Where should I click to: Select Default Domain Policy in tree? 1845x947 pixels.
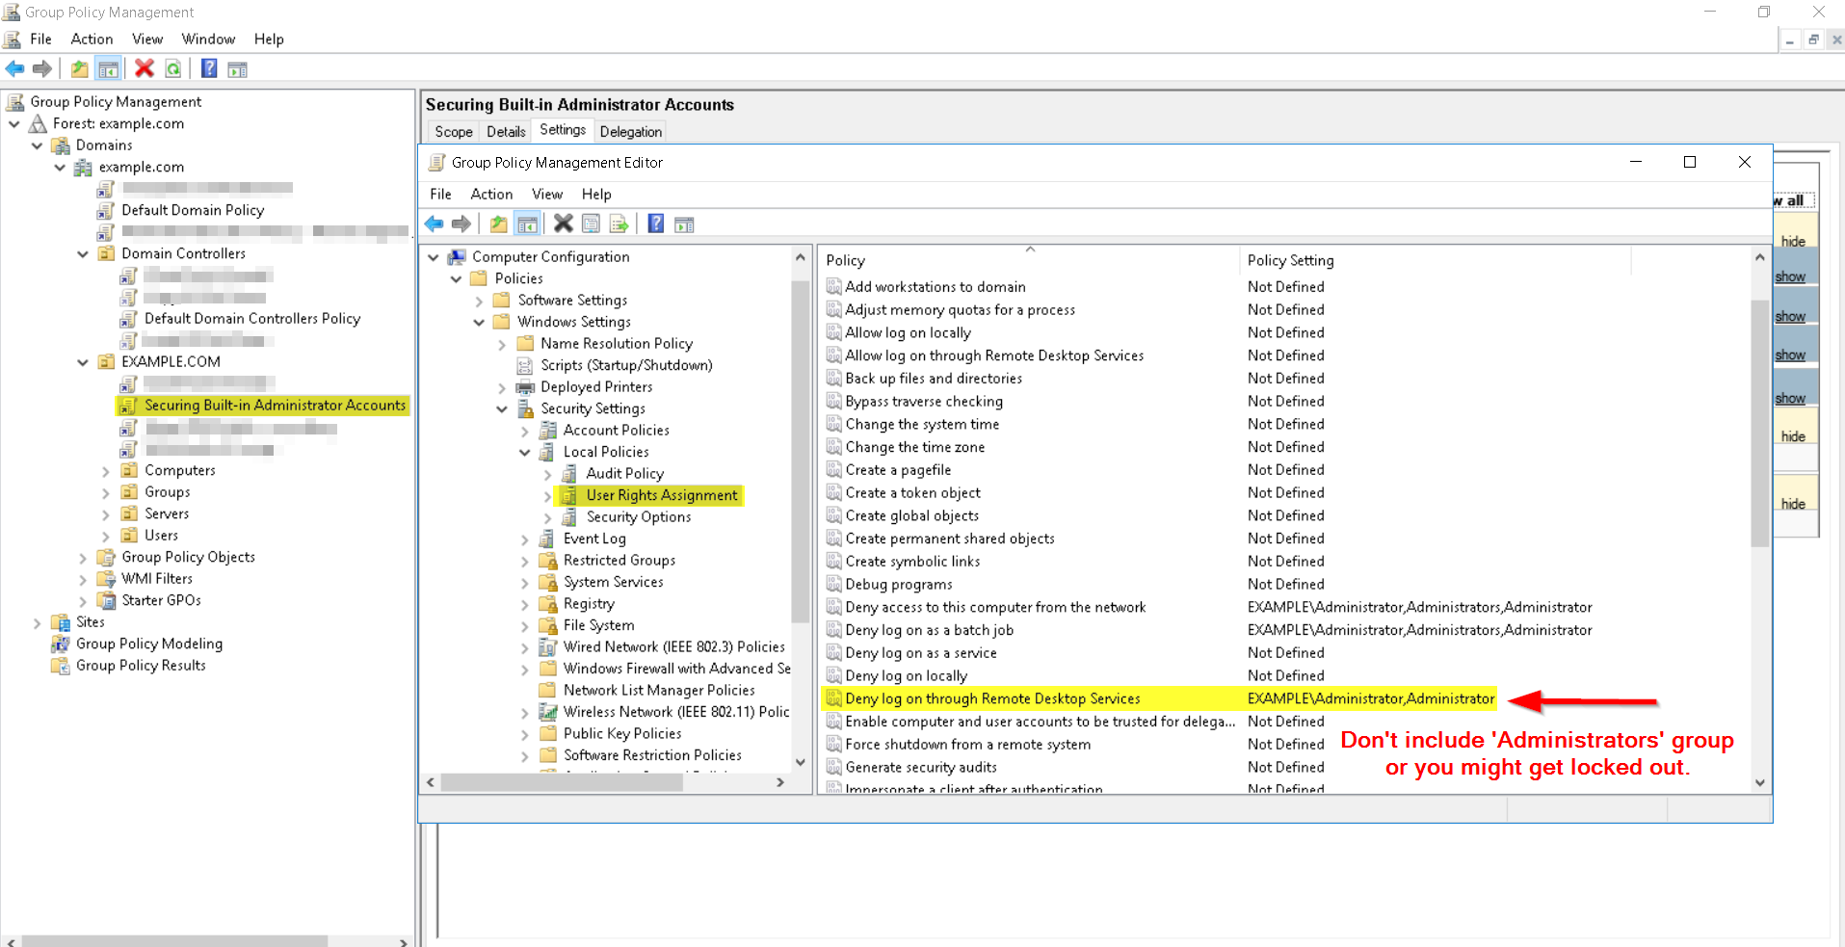point(193,210)
